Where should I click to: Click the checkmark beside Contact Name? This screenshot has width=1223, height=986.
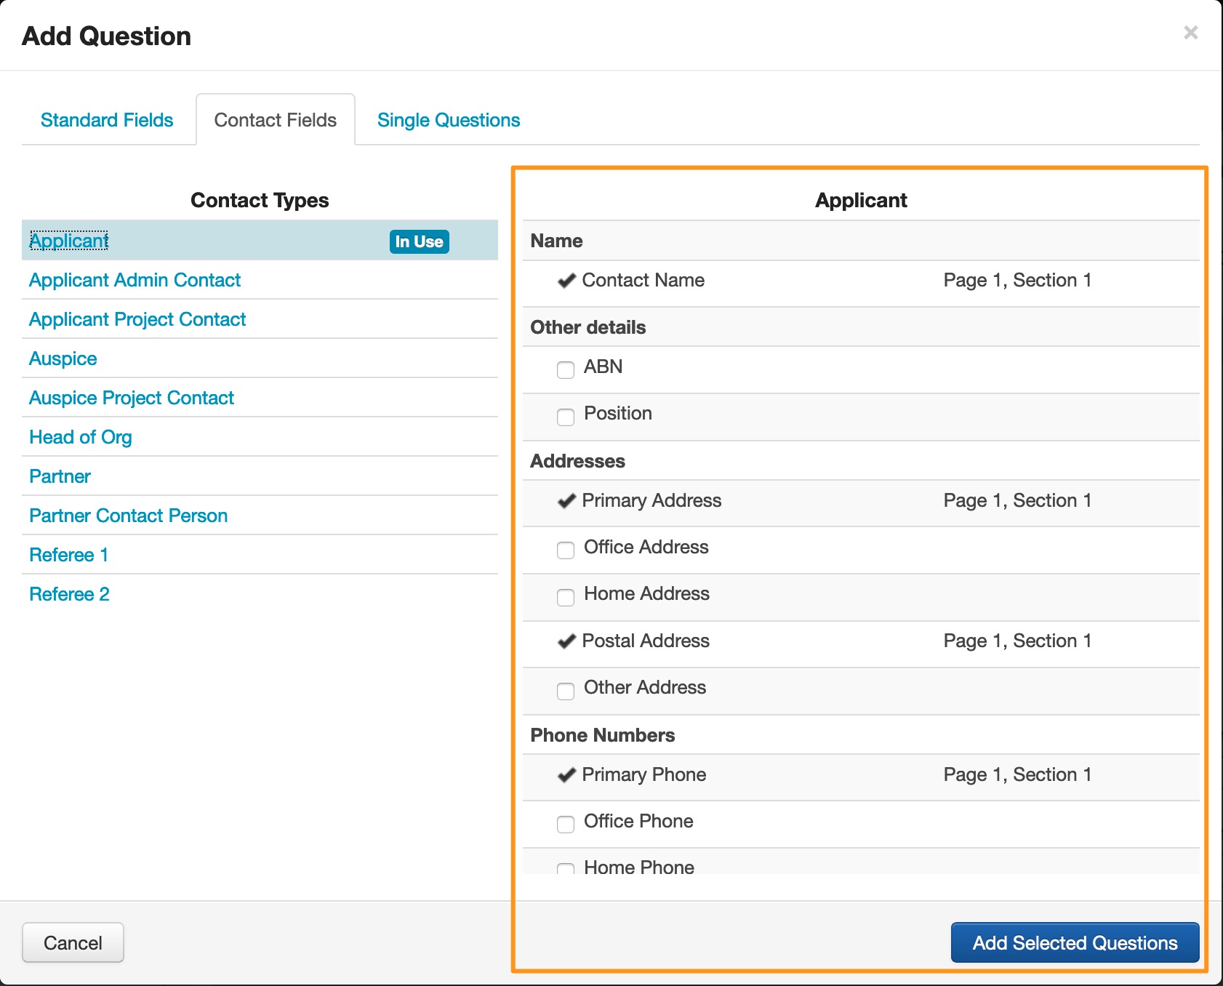pos(566,281)
